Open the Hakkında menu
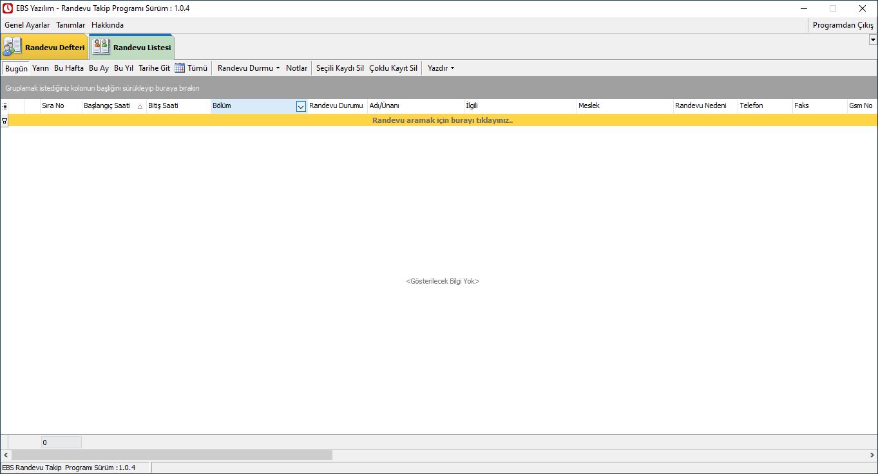 click(108, 25)
